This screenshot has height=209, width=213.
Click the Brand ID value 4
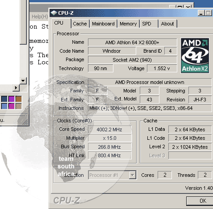171,51
